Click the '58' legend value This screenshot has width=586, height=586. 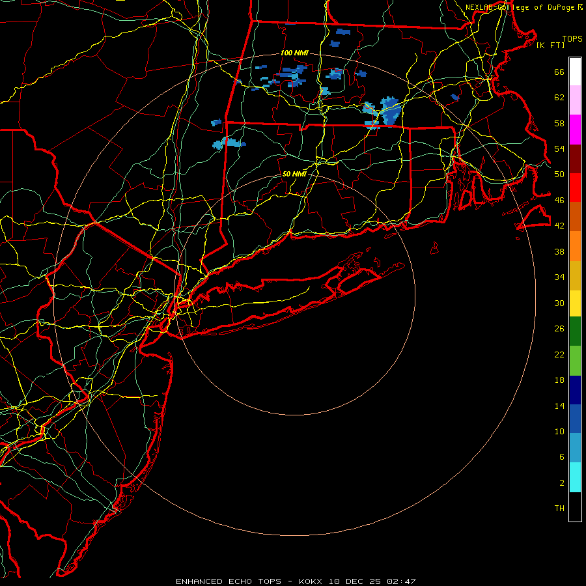(559, 123)
